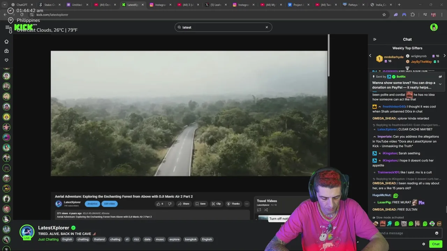Switch to the Stake browser tab

tap(49, 5)
